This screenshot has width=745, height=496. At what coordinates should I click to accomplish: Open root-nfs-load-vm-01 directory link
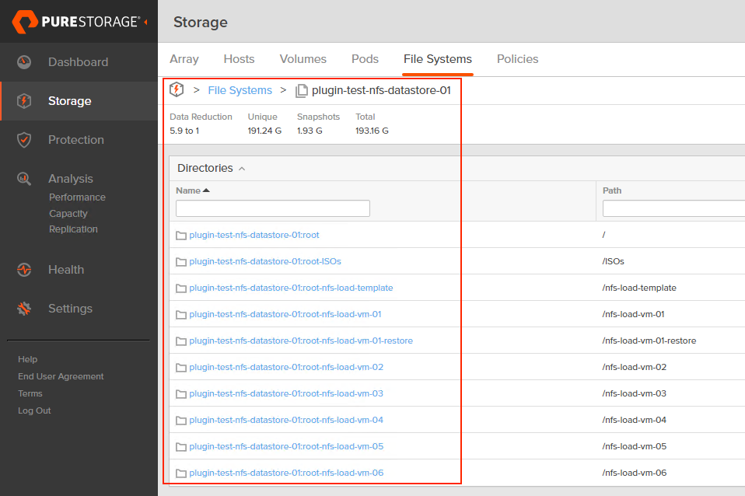285,314
